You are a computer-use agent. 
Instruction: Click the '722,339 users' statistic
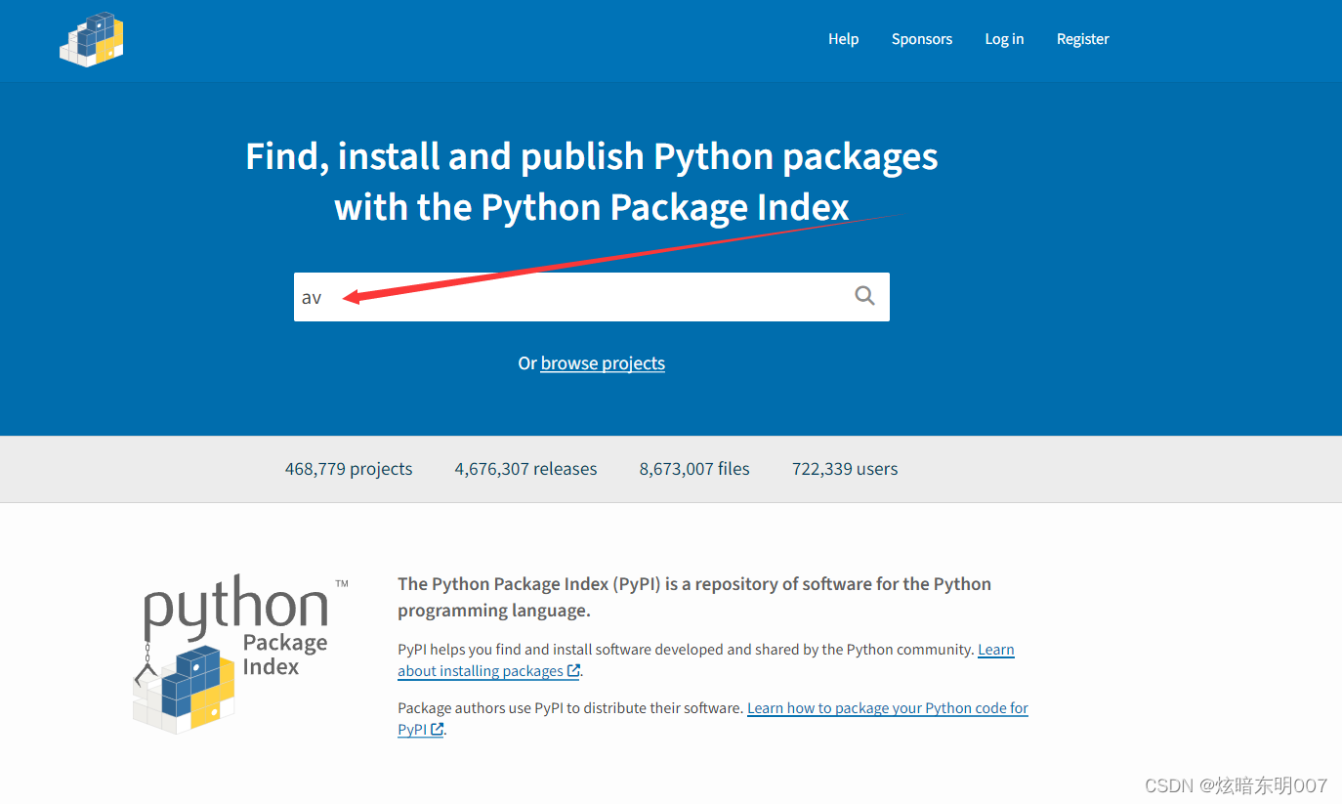point(845,469)
